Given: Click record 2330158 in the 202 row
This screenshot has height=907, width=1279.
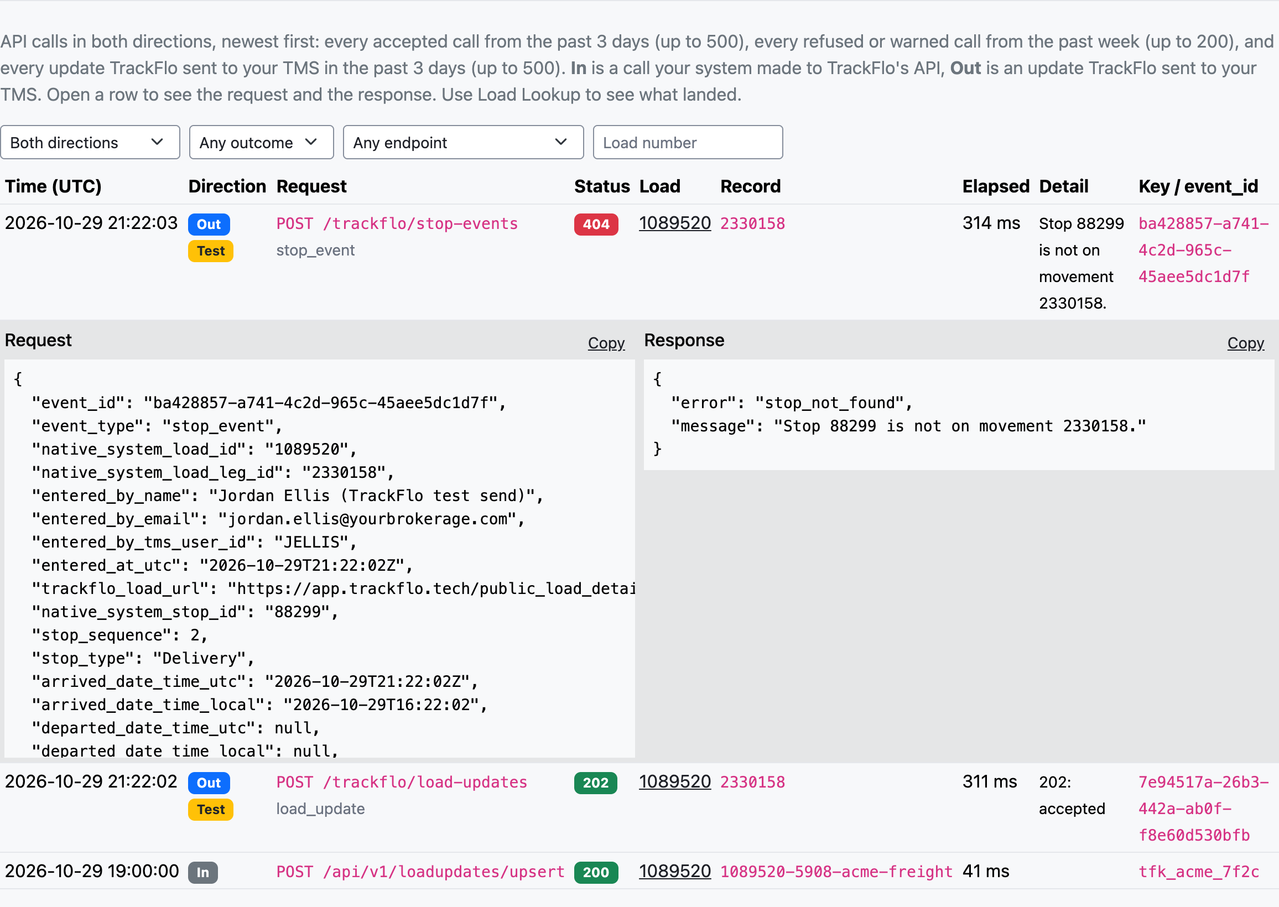Looking at the screenshot, I should click(x=752, y=783).
